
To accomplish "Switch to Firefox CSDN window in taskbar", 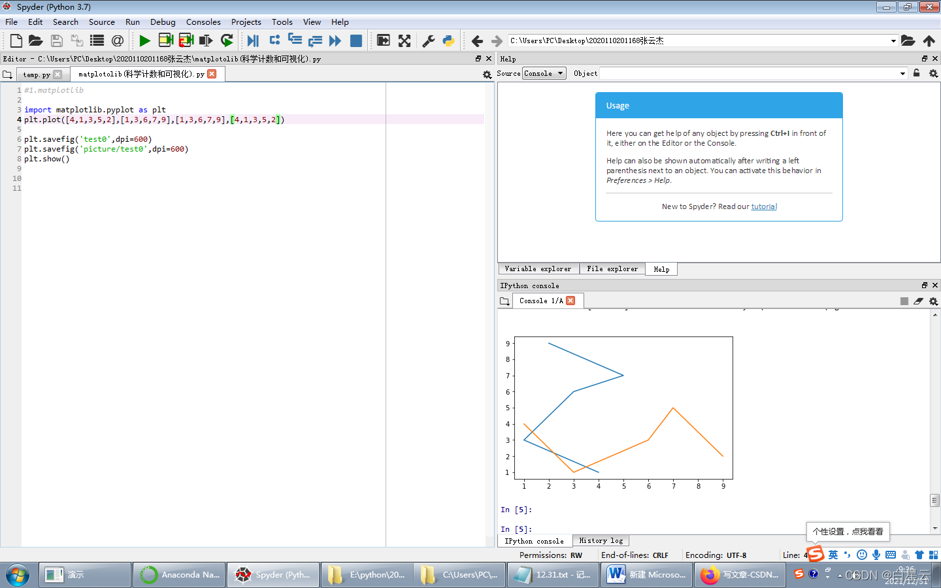I will pos(740,575).
